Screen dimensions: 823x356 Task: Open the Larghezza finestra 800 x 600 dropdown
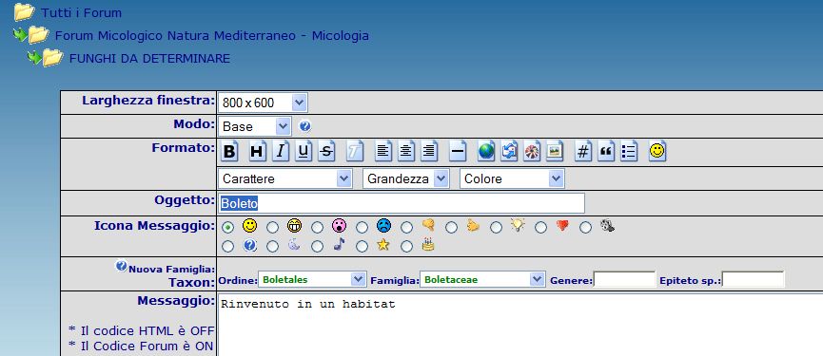click(263, 103)
